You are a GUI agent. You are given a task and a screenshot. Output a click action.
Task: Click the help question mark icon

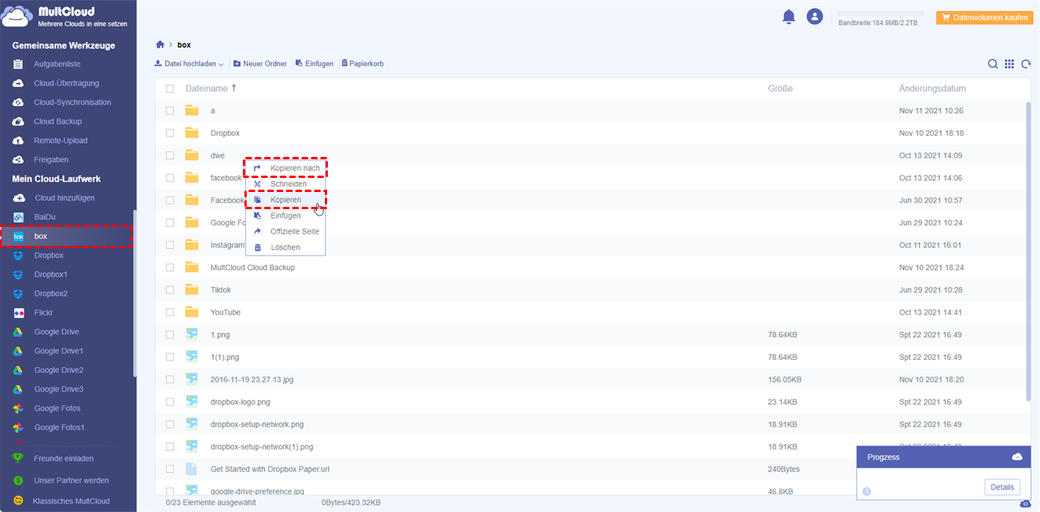pos(867,491)
